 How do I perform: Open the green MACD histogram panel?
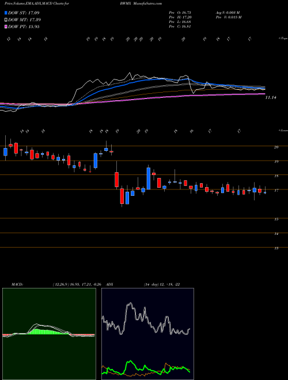pyautogui.click(x=49, y=334)
